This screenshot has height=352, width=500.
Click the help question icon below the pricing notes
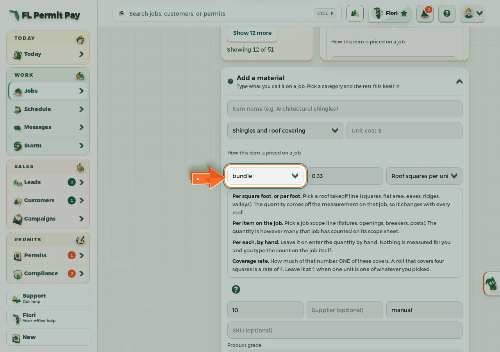pyautogui.click(x=236, y=289)
